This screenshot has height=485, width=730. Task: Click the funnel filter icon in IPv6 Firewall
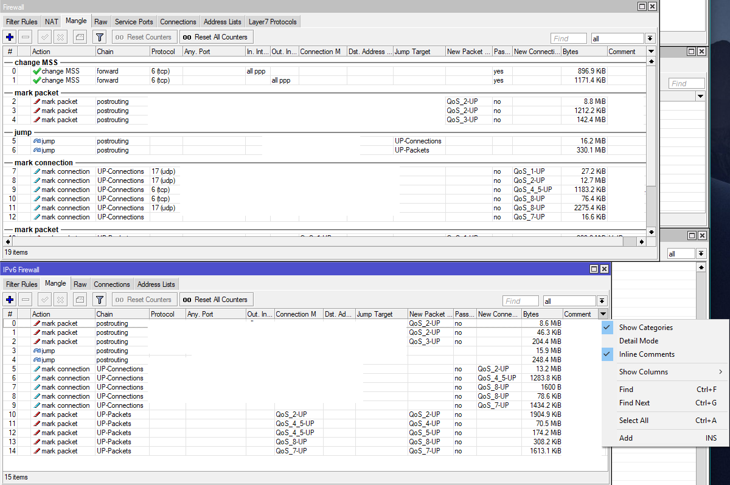pos(99,299)
